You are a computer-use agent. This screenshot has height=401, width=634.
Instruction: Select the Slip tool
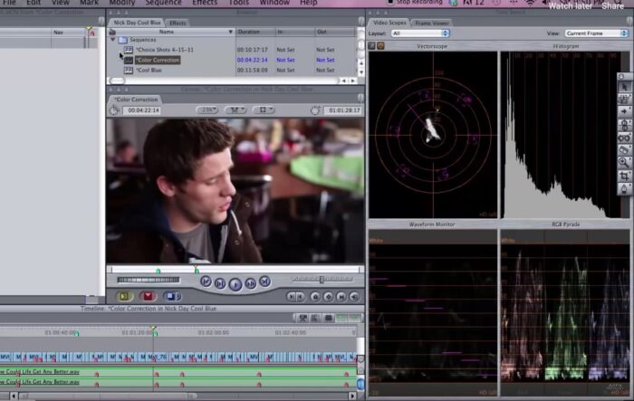tap(624, 138)
